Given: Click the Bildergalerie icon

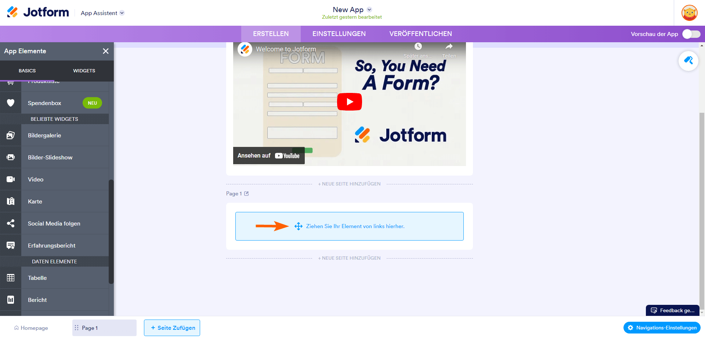Looking at the screenshot, I should pyautogui.click(x=11, y=135).
